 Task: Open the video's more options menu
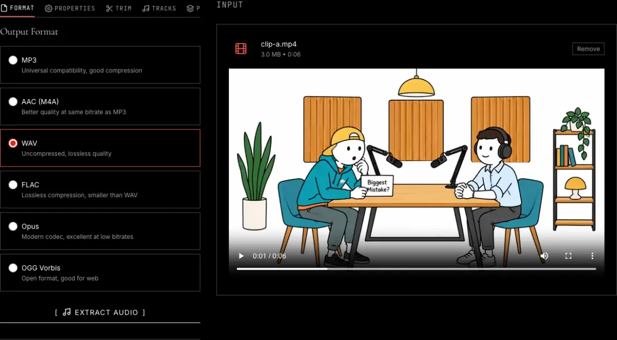(x=592, y=256)
